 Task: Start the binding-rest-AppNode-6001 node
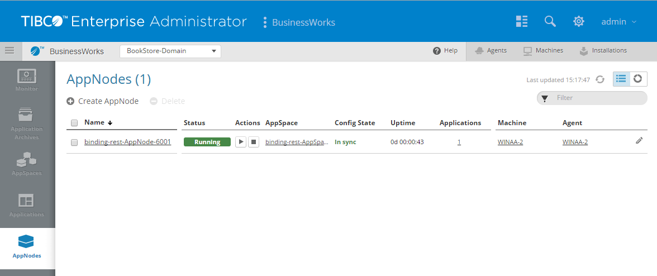(240, 142)
